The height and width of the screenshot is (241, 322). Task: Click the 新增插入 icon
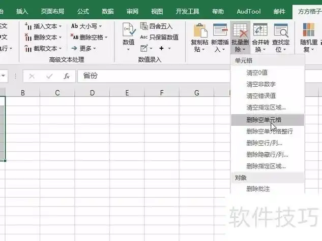[x=220, y=31]
